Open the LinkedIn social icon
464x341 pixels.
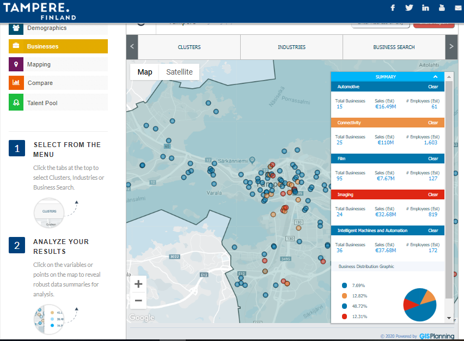425,8
